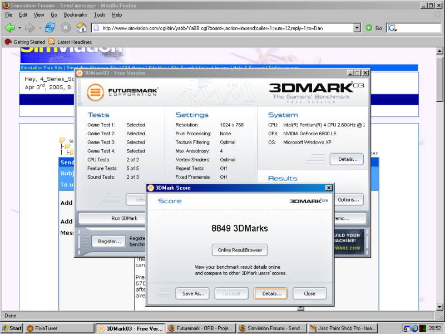Click Save As in the score dialog
Viewport: 445px width, 334px height.
pyautogui.click(x=192, y=293)
